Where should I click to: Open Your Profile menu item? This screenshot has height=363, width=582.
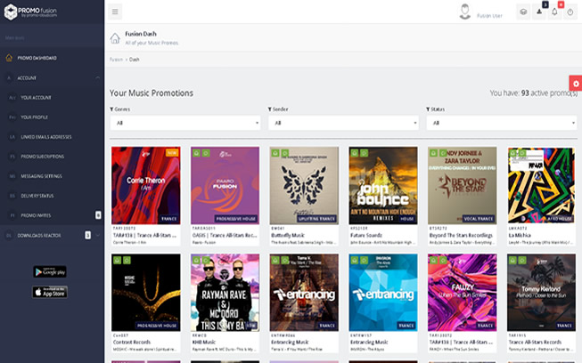[x=52, y=117]
